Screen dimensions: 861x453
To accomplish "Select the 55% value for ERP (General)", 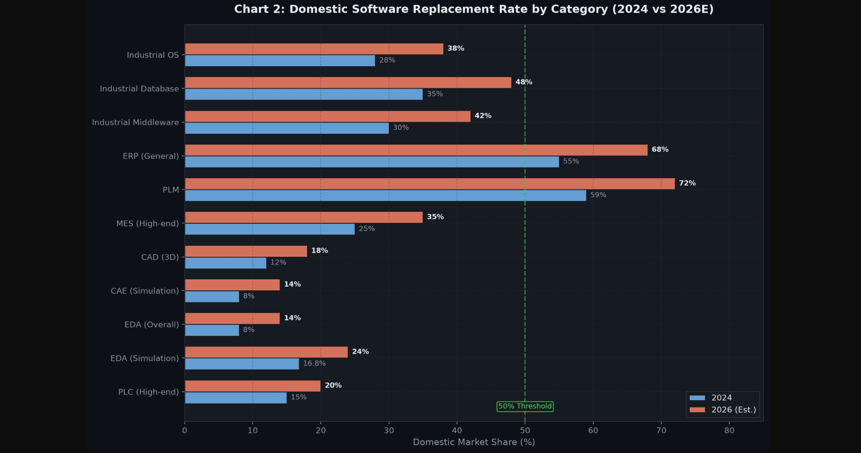I will pyautogui.click(x=571, y=161).
